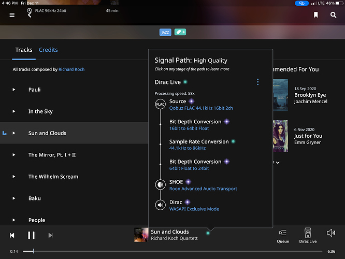Open Dirac Live zone selector
This screenshot has width=345, height=259.
pos(308,236)
